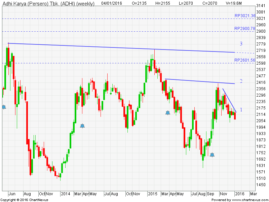Click the 3141 value on the price axis

point(261,6)
